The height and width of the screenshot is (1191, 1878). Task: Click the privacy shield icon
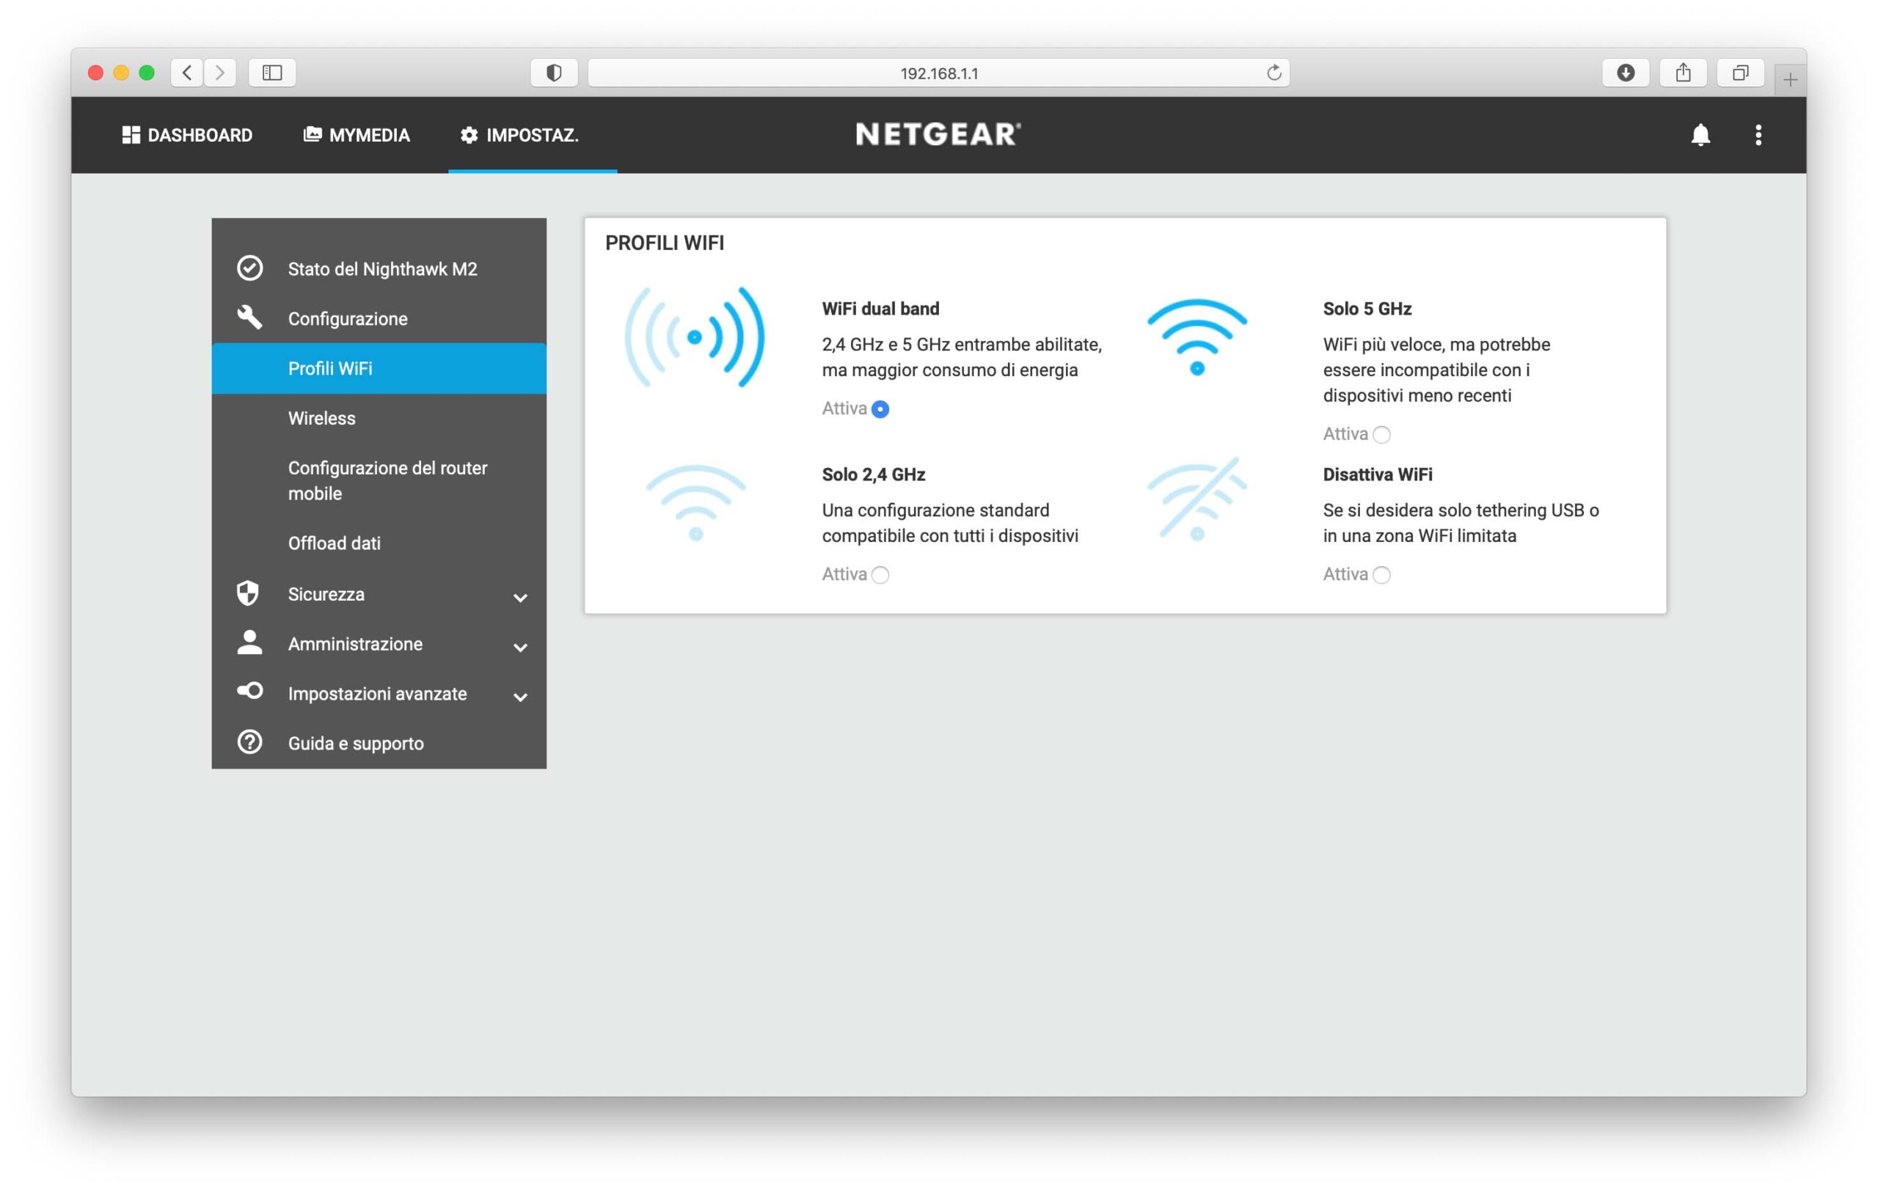click(554, 73)
